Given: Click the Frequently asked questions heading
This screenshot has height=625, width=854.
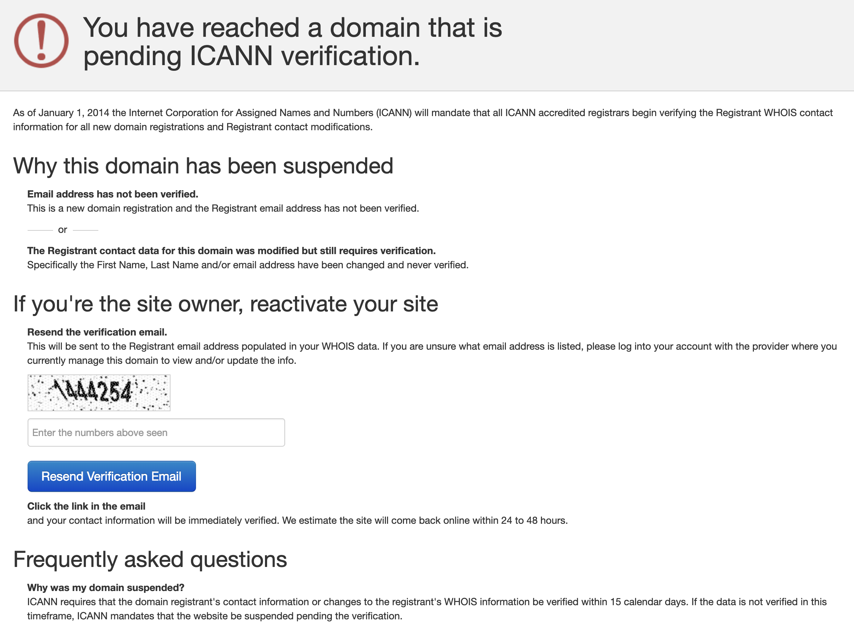Looking at the screenshot, I should click(x=150, y=559).
